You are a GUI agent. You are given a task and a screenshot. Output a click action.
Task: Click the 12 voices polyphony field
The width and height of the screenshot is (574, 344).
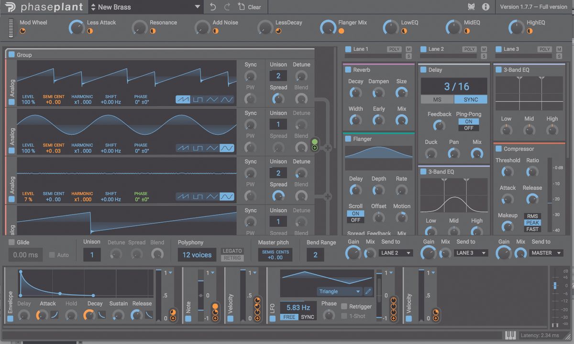tap(197, 255)
